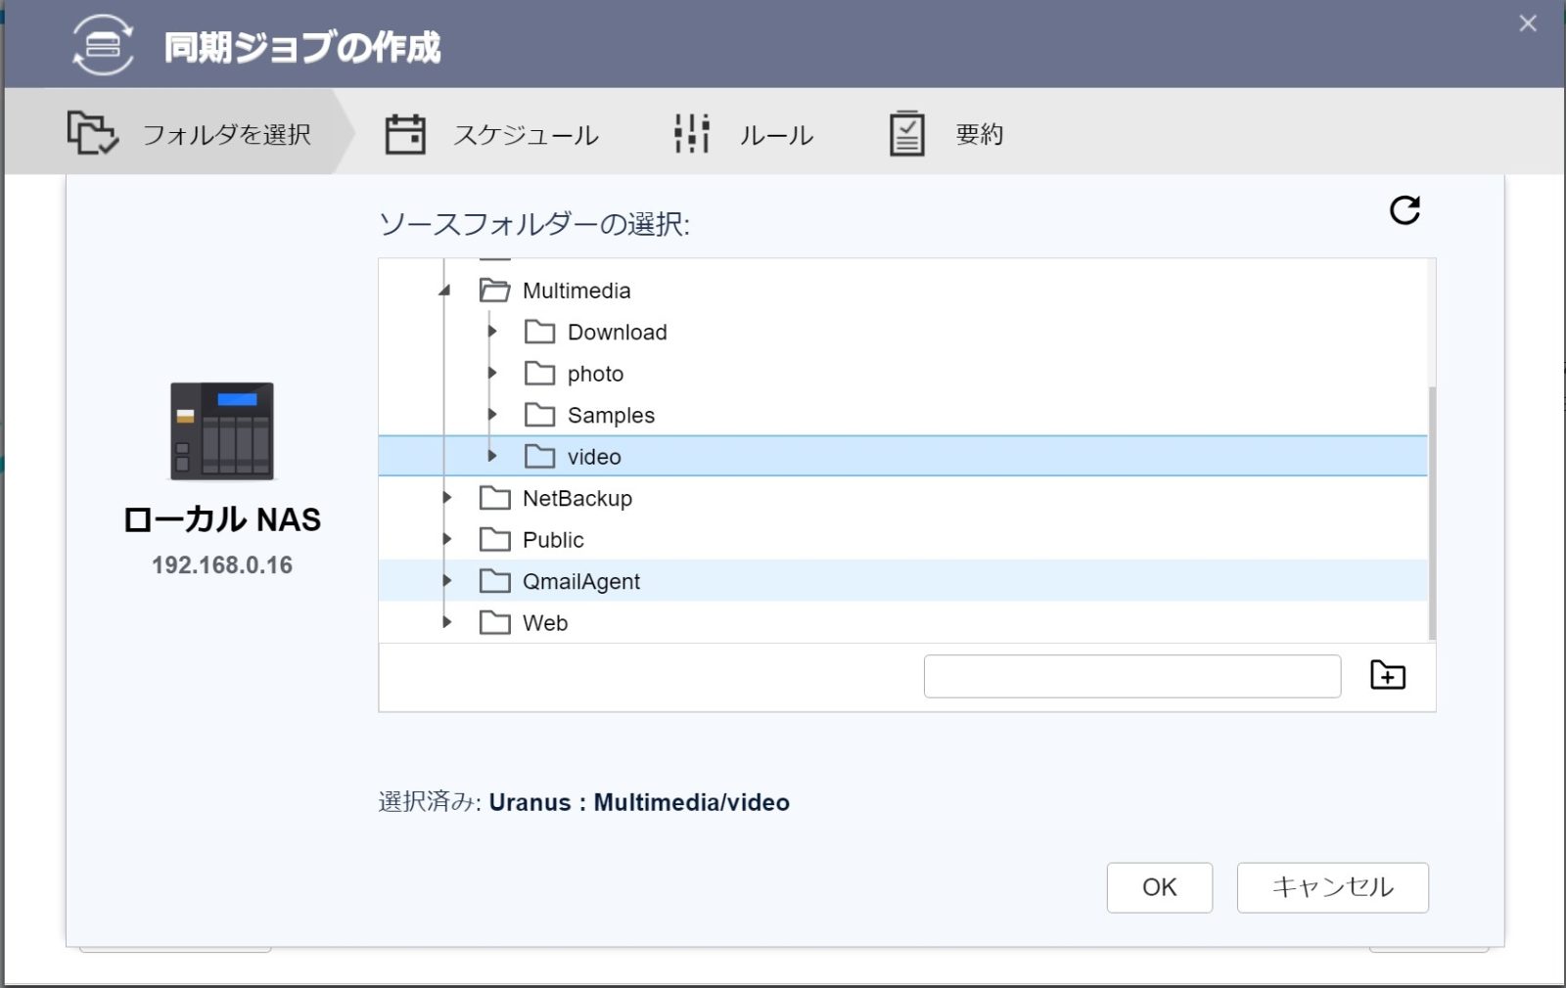1566x988 pixels.
Task: Select the QmailAgent folder
Action: (580, 581)
